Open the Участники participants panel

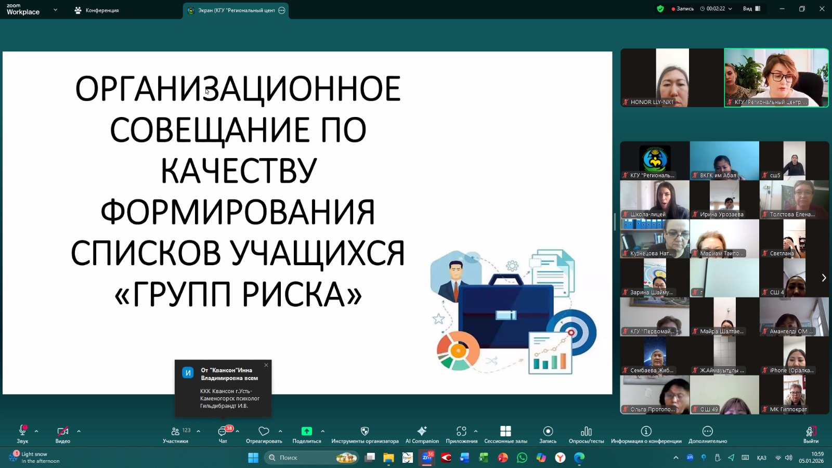coord(176,434)
